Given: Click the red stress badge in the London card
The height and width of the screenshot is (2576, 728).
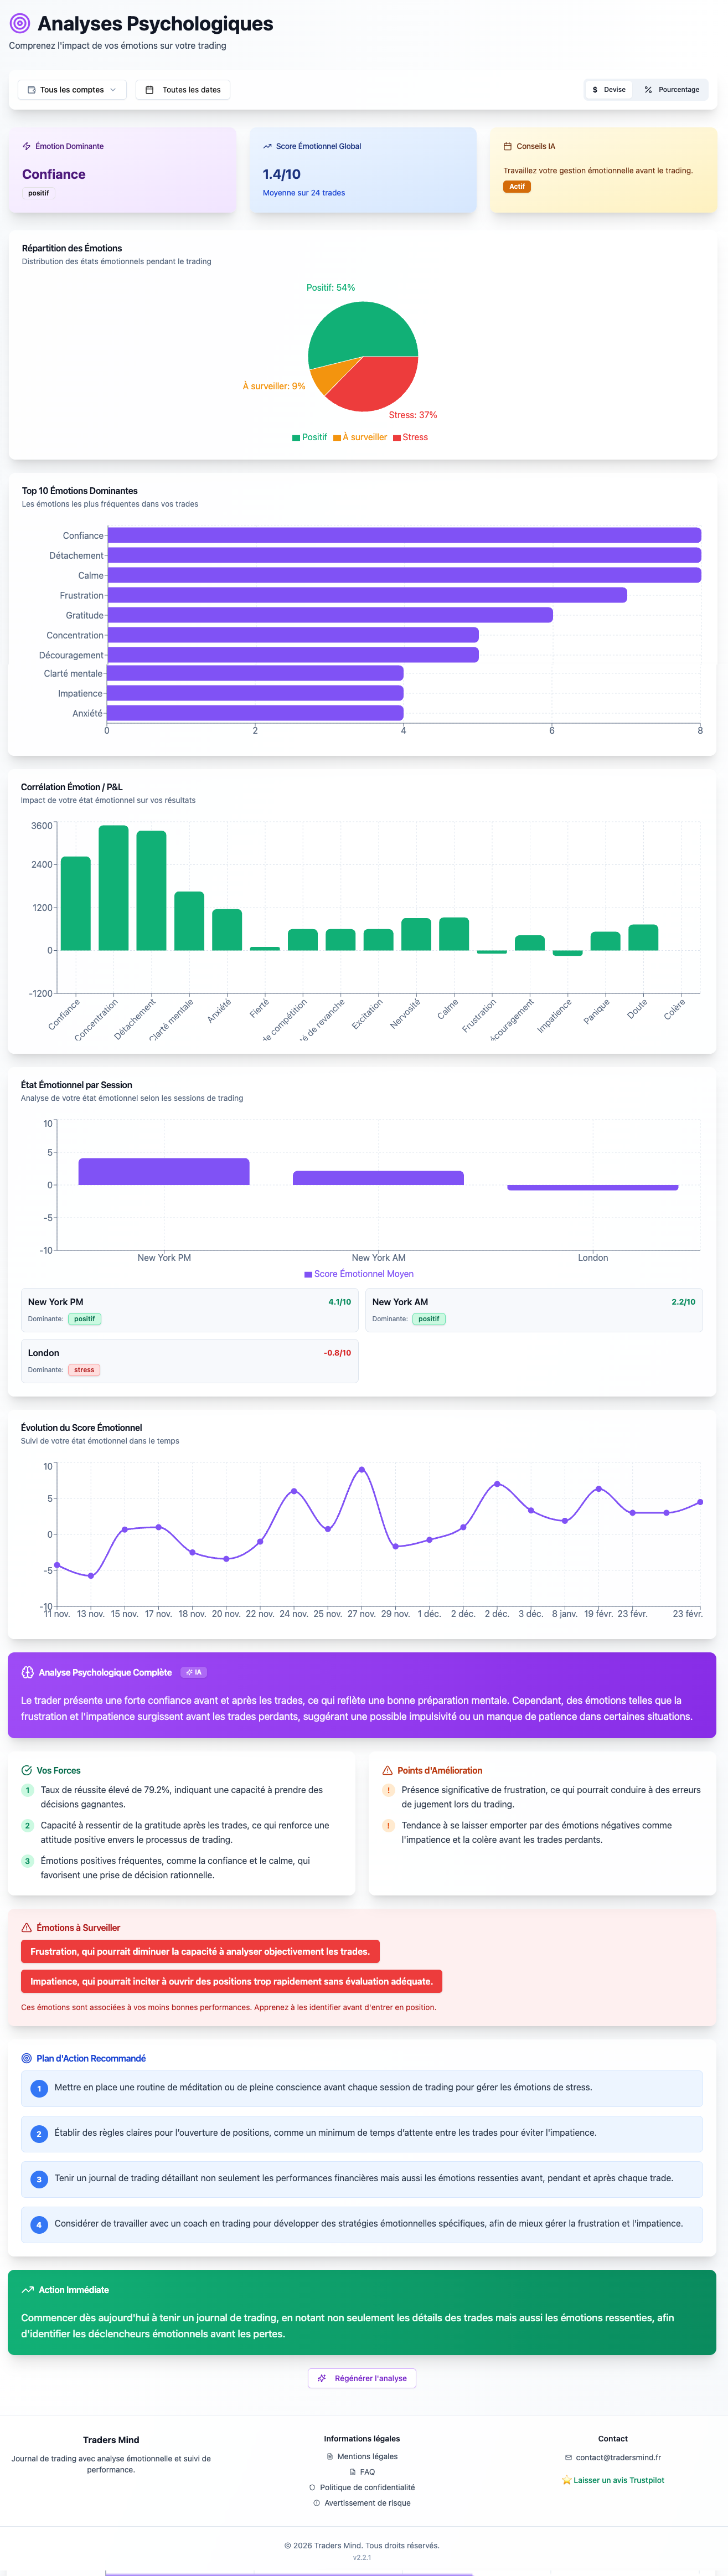Looking at the screenshot, I should click(84, 1370).
